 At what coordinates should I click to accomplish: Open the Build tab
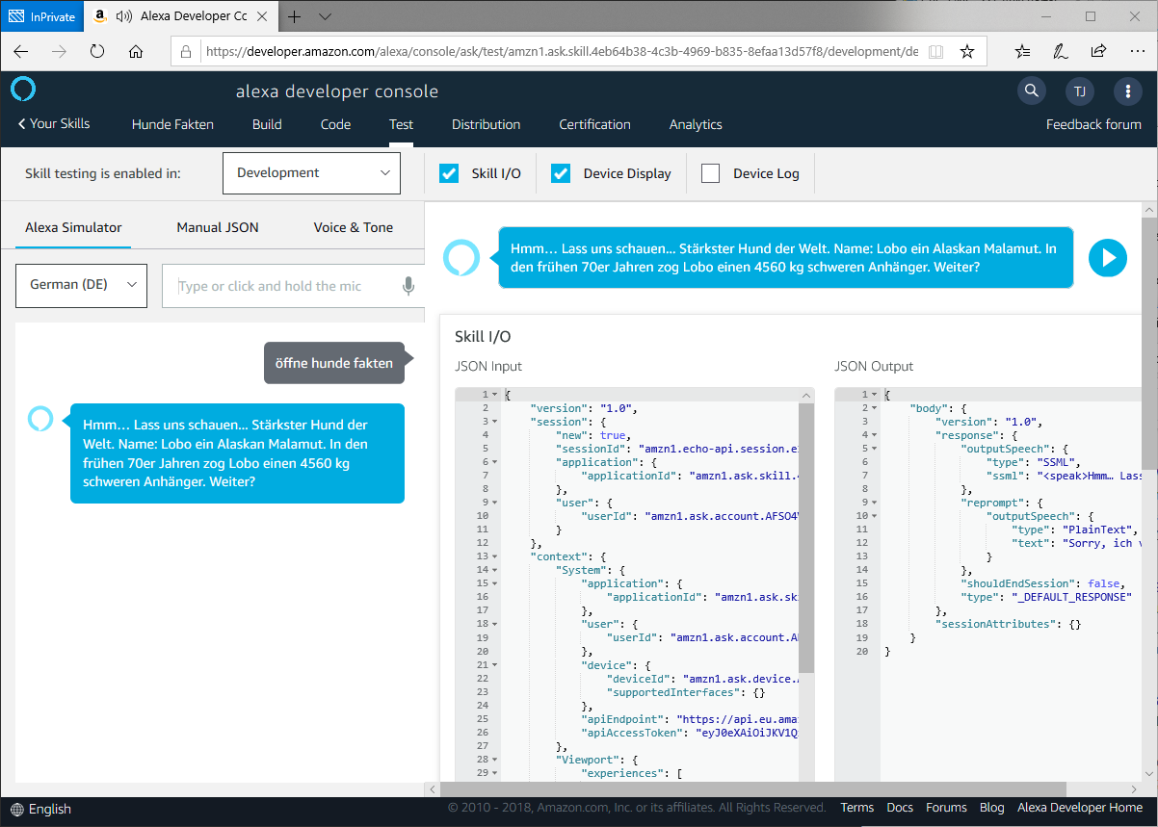coord(267,124)
